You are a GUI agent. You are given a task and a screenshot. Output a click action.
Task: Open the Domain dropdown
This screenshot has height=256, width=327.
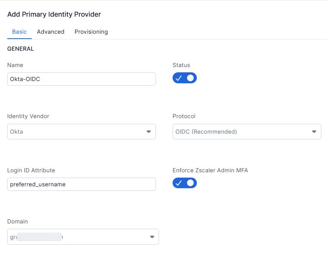pos(83,237)
